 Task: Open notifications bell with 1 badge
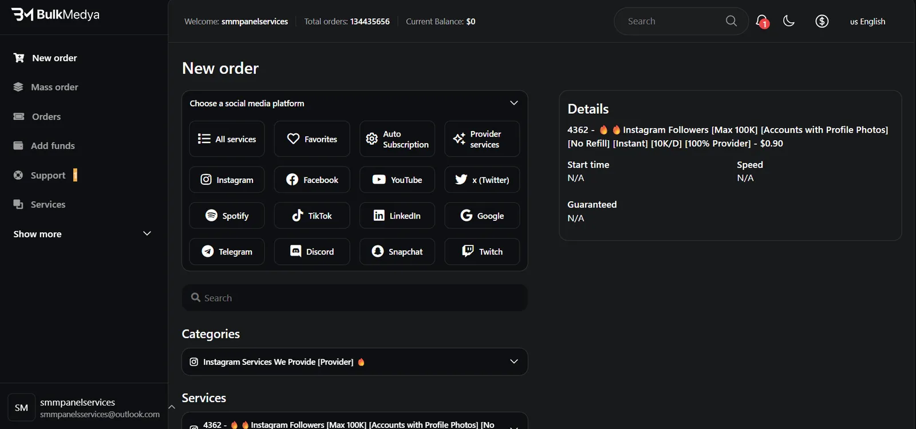(x=762, y=22)
